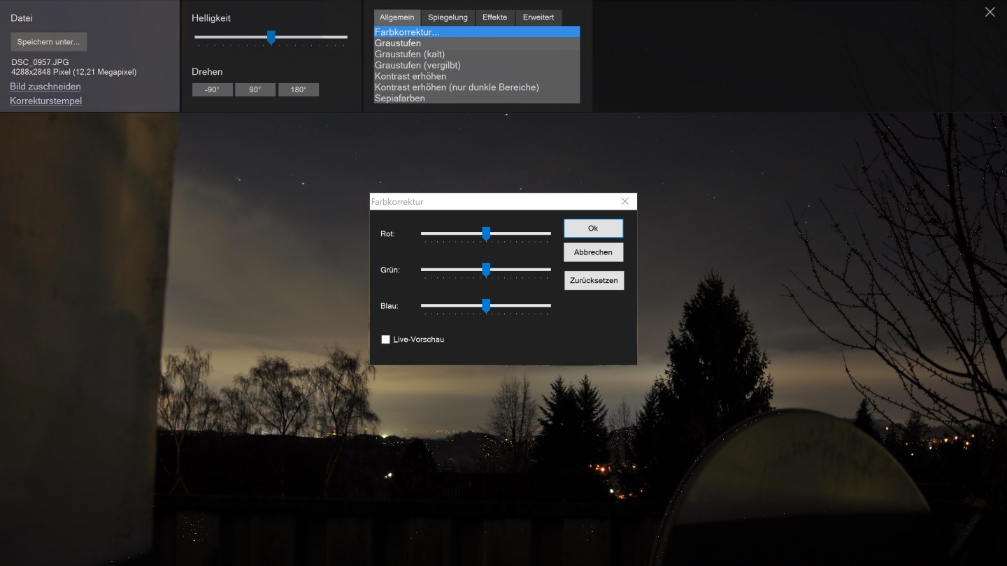Open the Effekte tab
This screenshot has width=1007, height=566.
pyautogui.click(x=494, y=17)
